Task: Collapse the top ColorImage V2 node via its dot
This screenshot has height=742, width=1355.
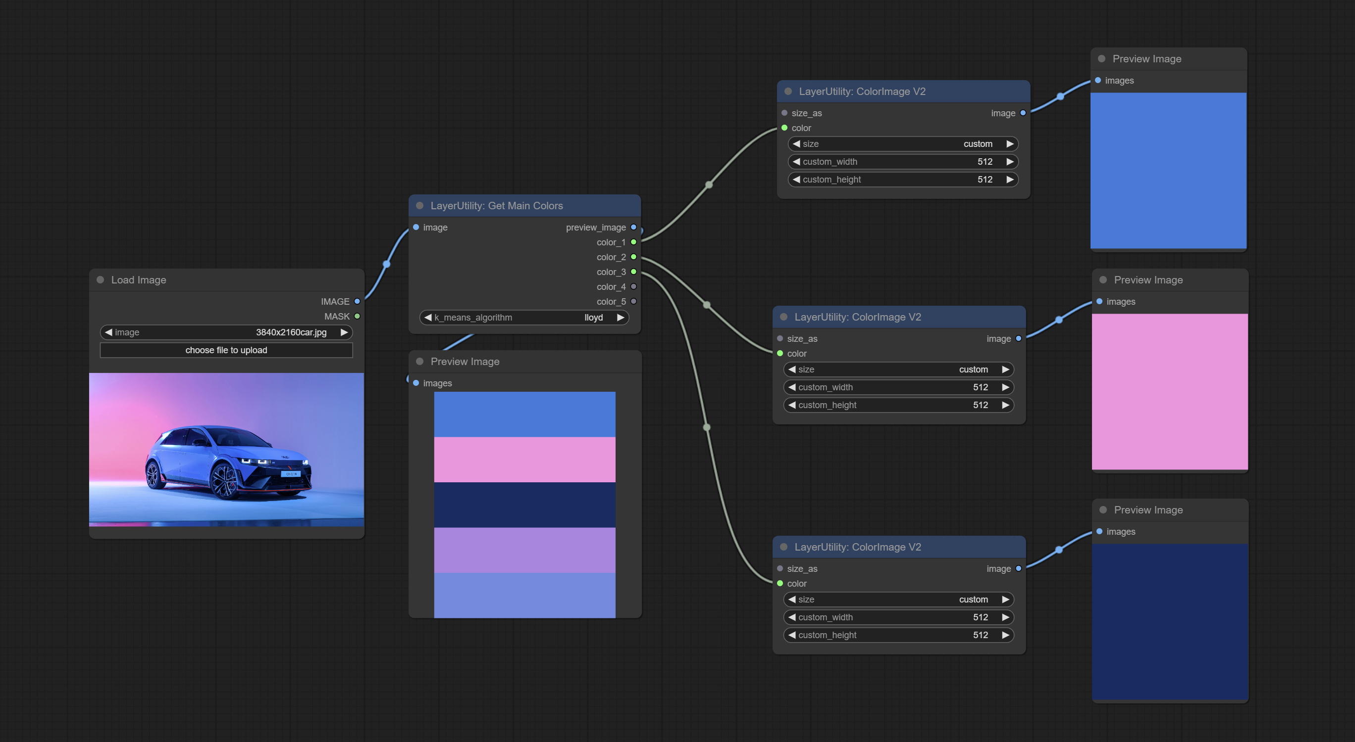Action: (788, 92)
